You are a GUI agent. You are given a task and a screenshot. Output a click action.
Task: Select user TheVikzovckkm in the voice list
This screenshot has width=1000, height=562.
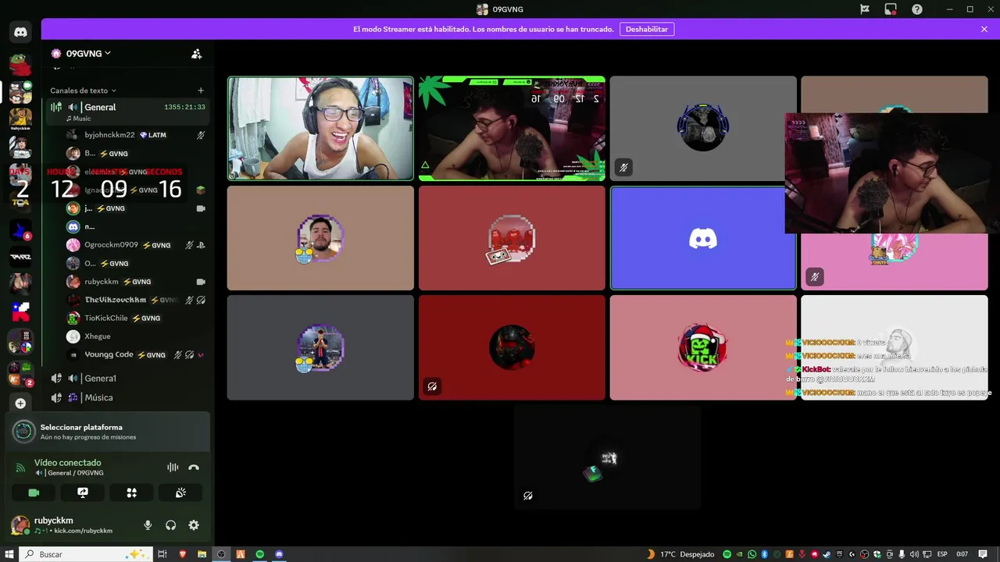coord(136,300)
